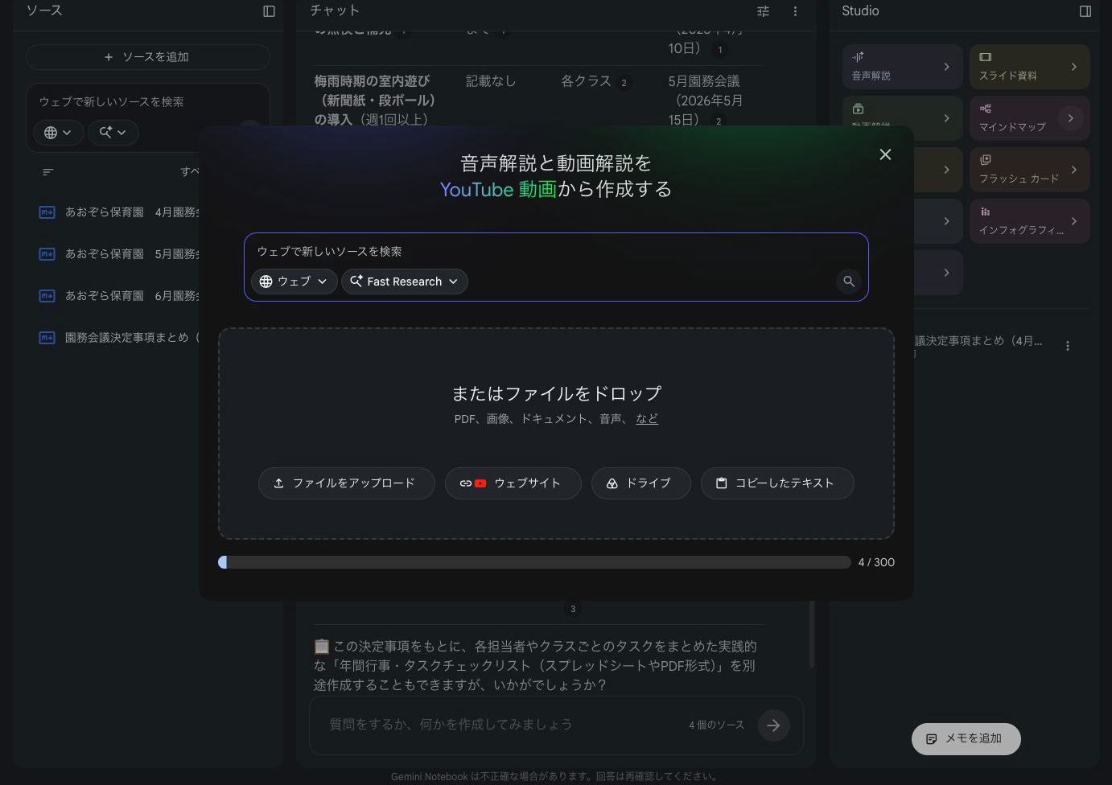Click the ファイルをアップロード button
Screen dimensions: 1112x785
[x=347, y=483]
